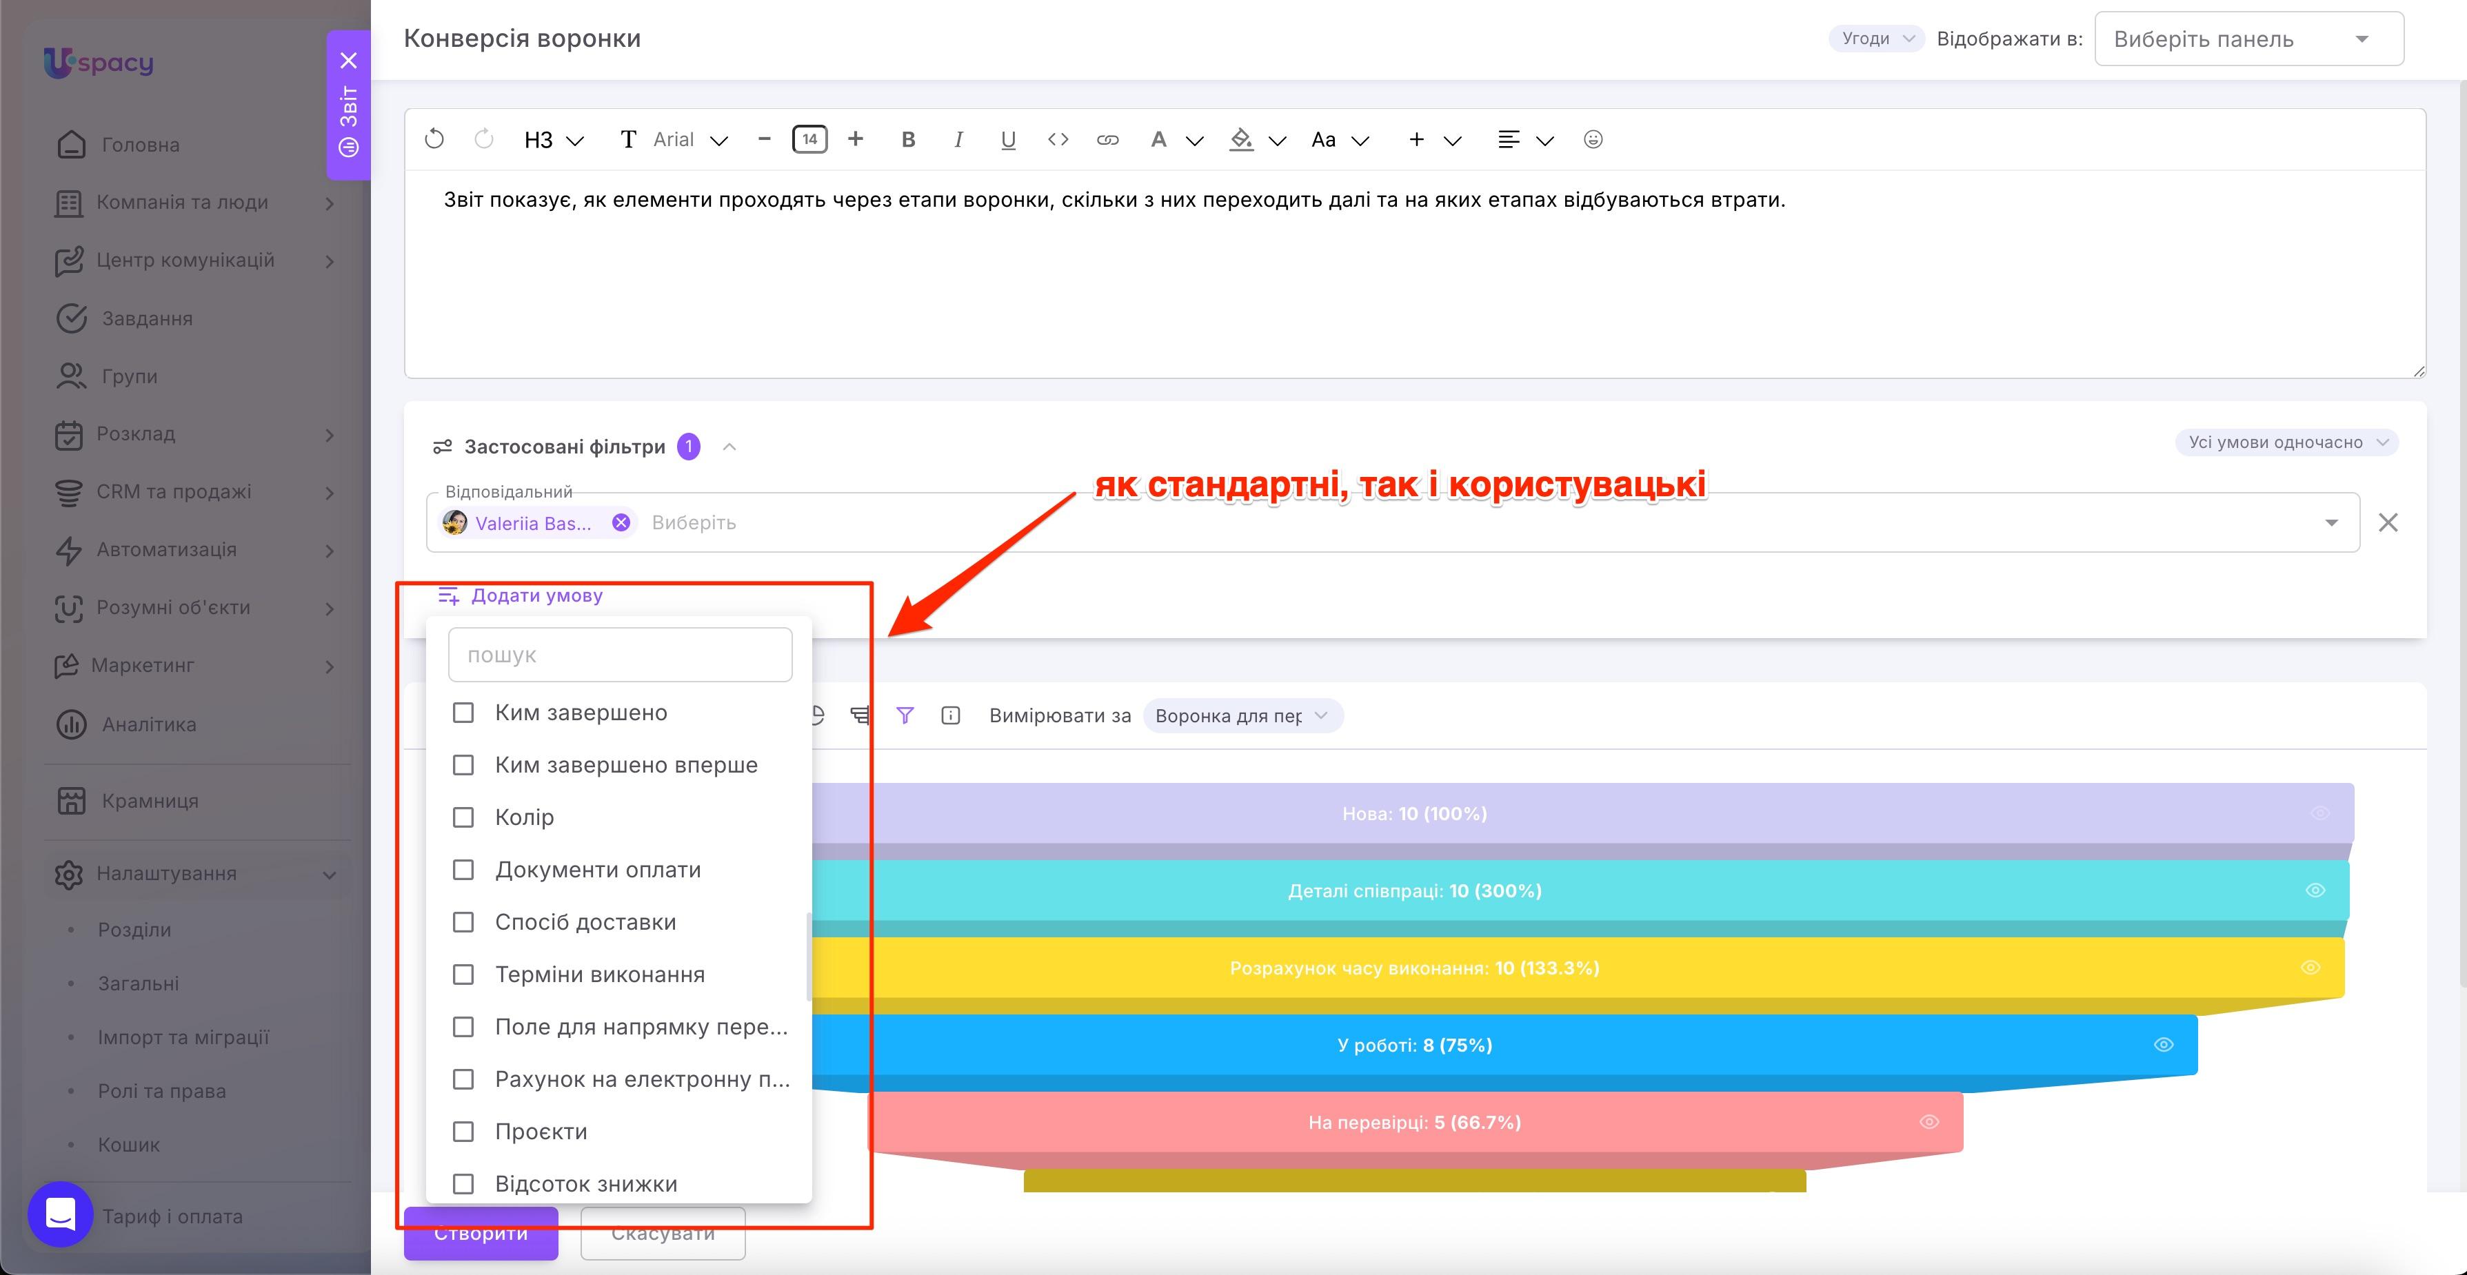Open the Воронка для пер measure dropdown
This screenshot has height=1275, width=2467.
[x=1242, y=716]
